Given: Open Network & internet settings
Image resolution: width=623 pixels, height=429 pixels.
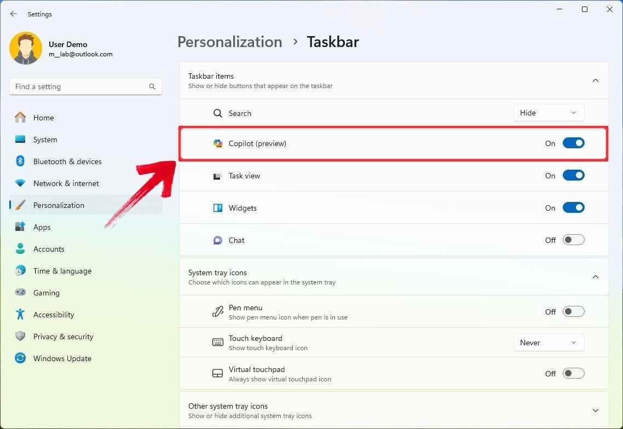Looking at the screenshot, I should (x=66, y=183).
